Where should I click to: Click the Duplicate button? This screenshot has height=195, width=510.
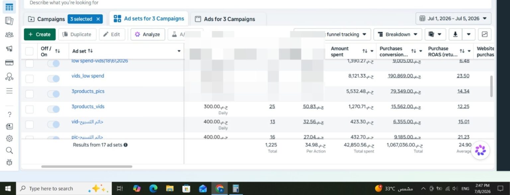pyautogui.click(x=77, y=34)
